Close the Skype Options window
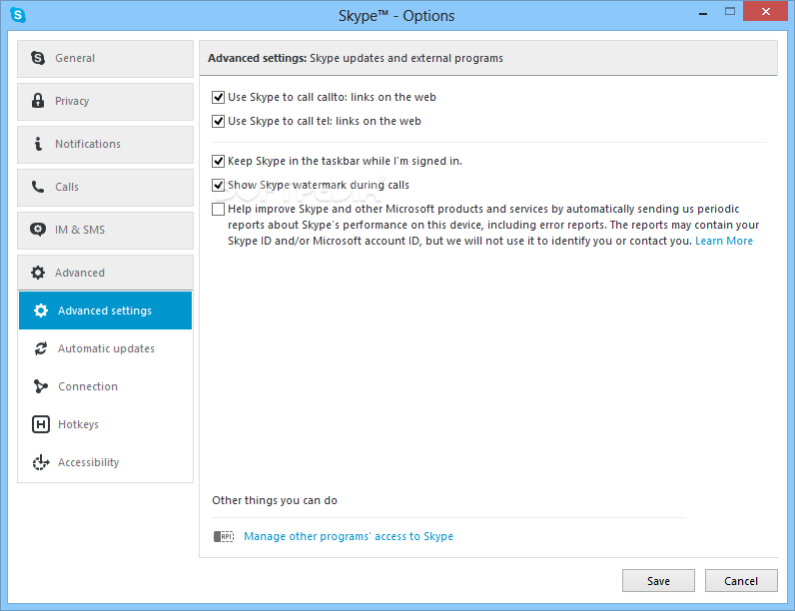 coord(766,11)
